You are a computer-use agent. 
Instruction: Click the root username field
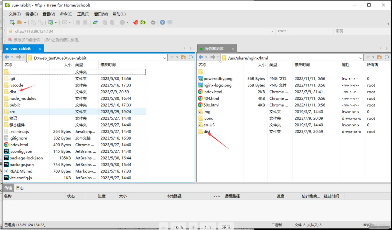pos(304,31)
